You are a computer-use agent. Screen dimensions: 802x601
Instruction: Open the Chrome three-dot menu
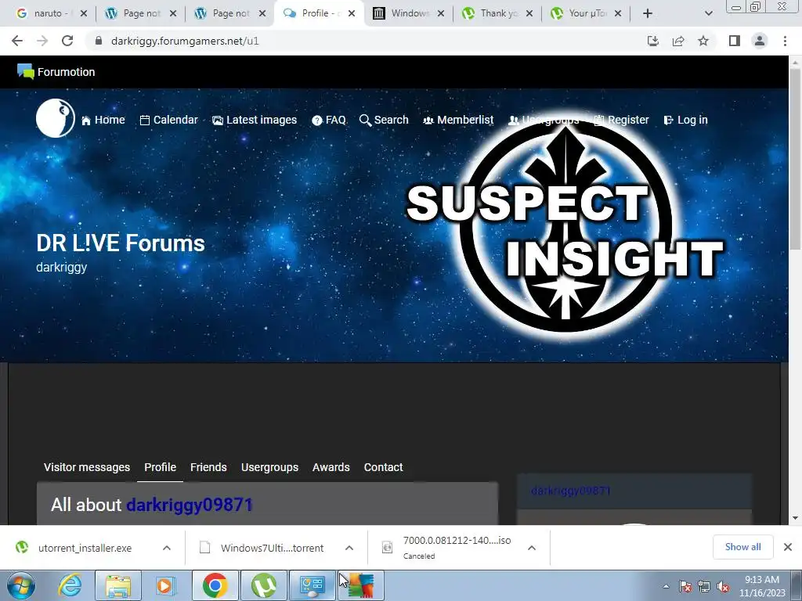(x=785, y=41)
